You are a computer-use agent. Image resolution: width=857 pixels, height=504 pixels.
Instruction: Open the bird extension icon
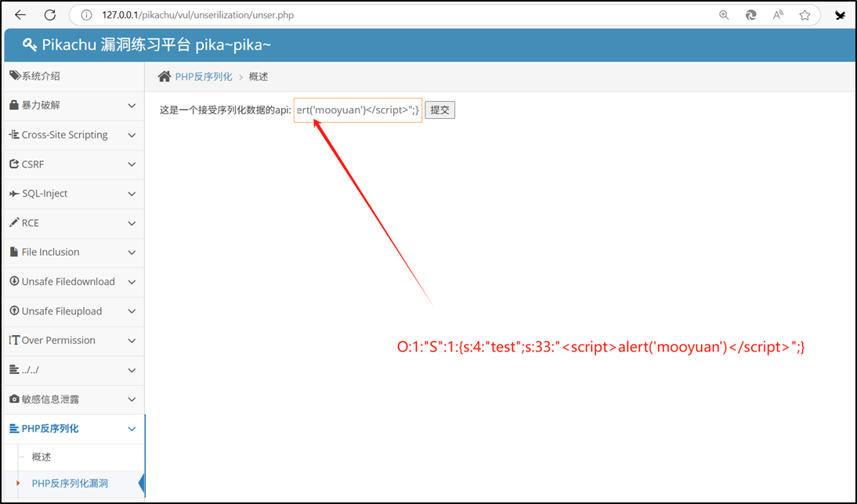pos(840,16)
